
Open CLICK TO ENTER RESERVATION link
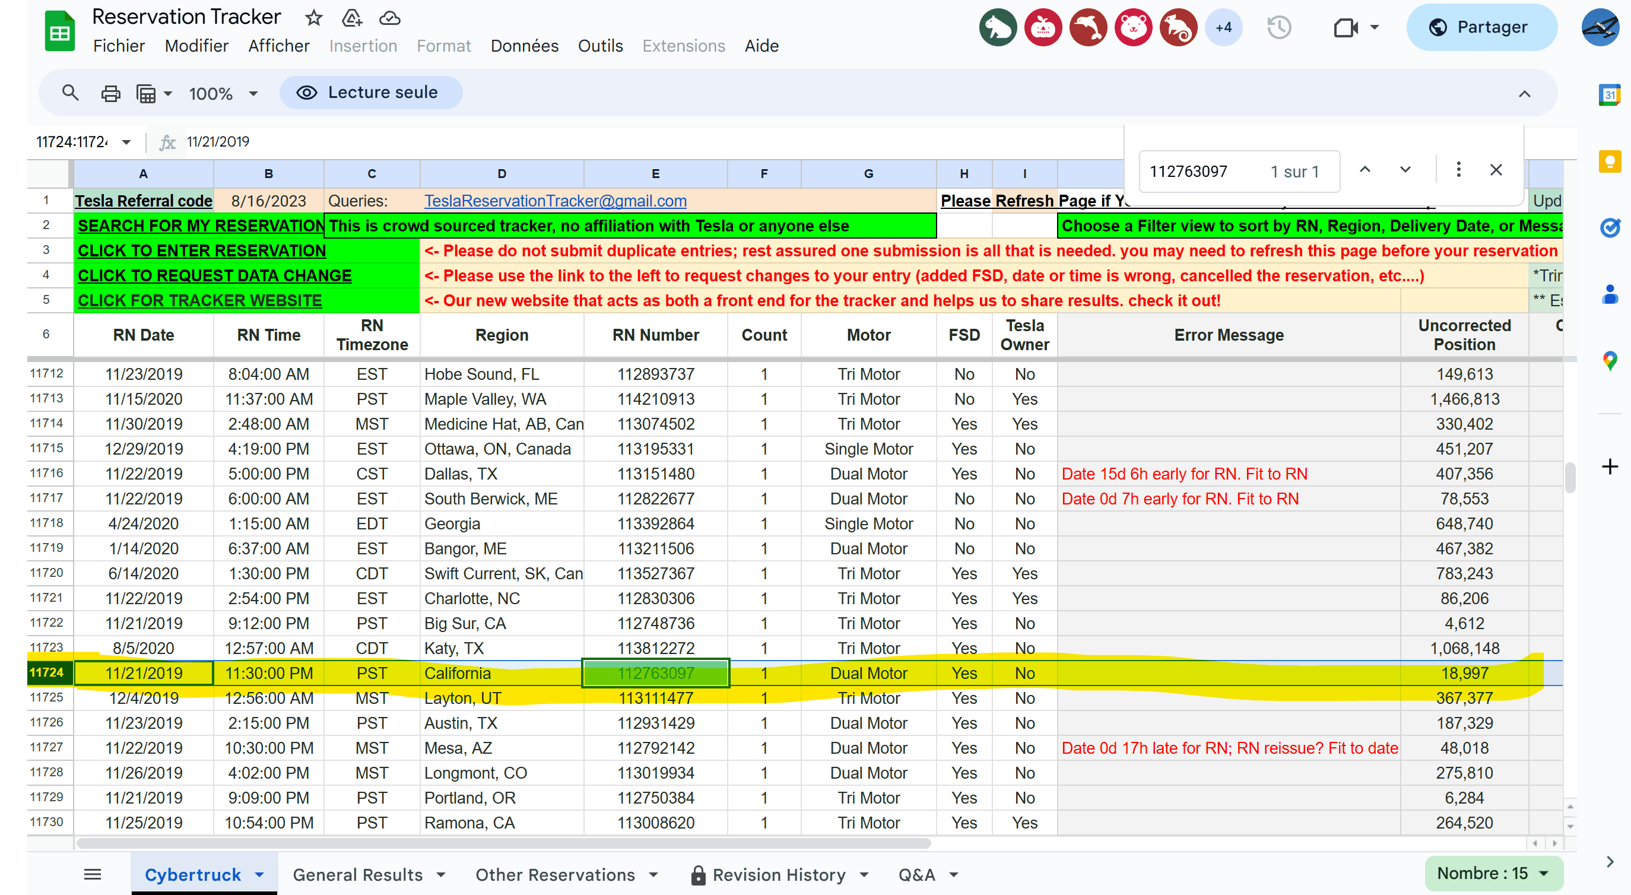[x=201, y=250]
